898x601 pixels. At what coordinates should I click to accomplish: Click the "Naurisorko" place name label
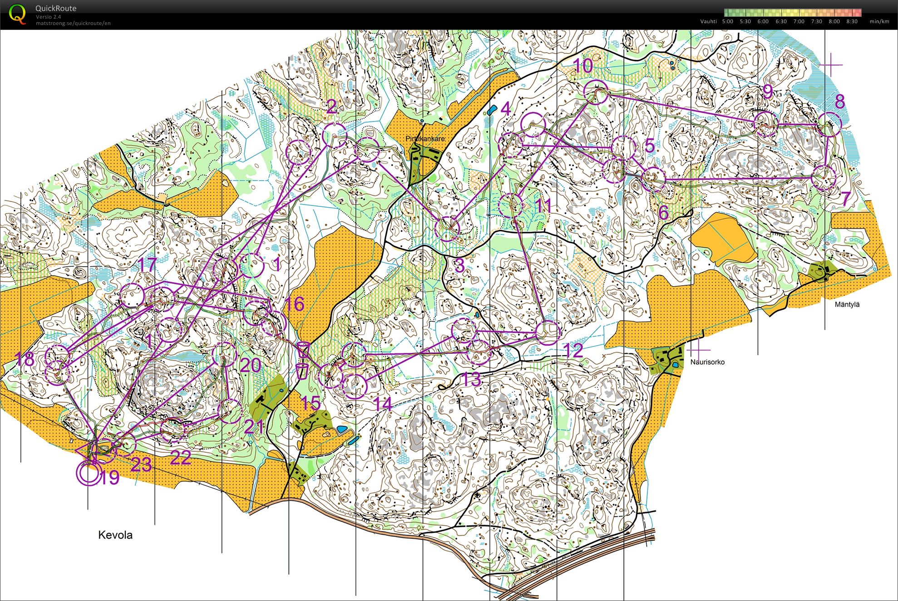coord(707,362)
